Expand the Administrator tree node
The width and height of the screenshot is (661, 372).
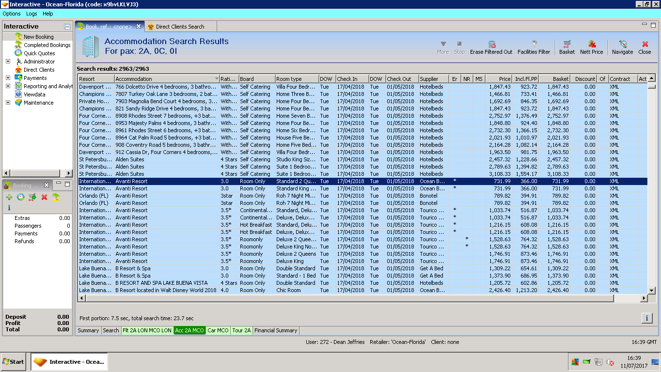[x=8, y=62]
